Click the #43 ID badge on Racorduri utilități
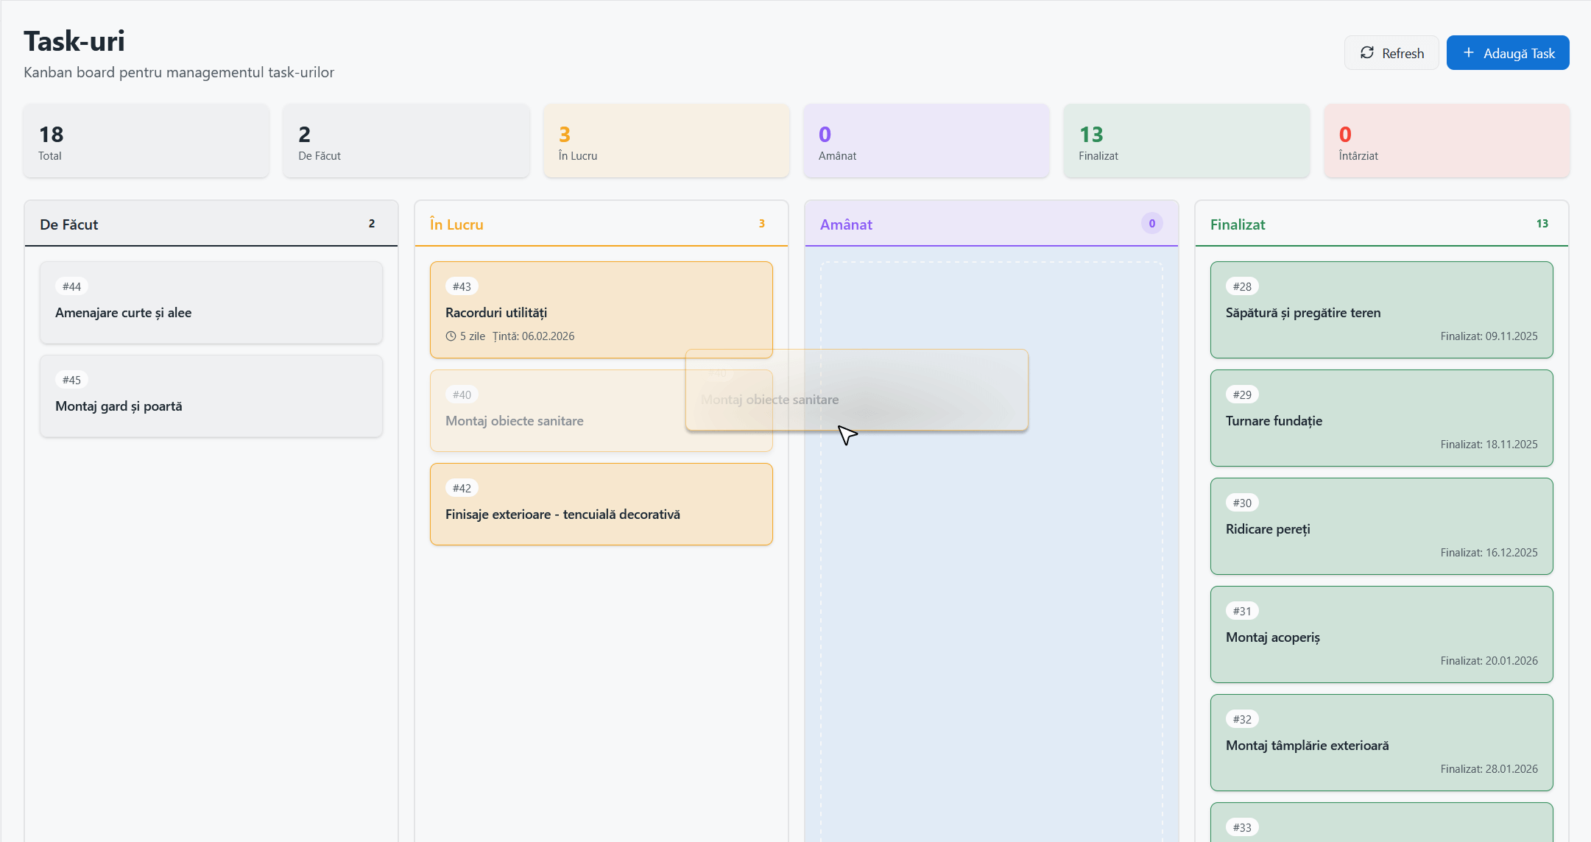Image resolution: width=1591 pixels, height=842 pixels. coord(462,286)
